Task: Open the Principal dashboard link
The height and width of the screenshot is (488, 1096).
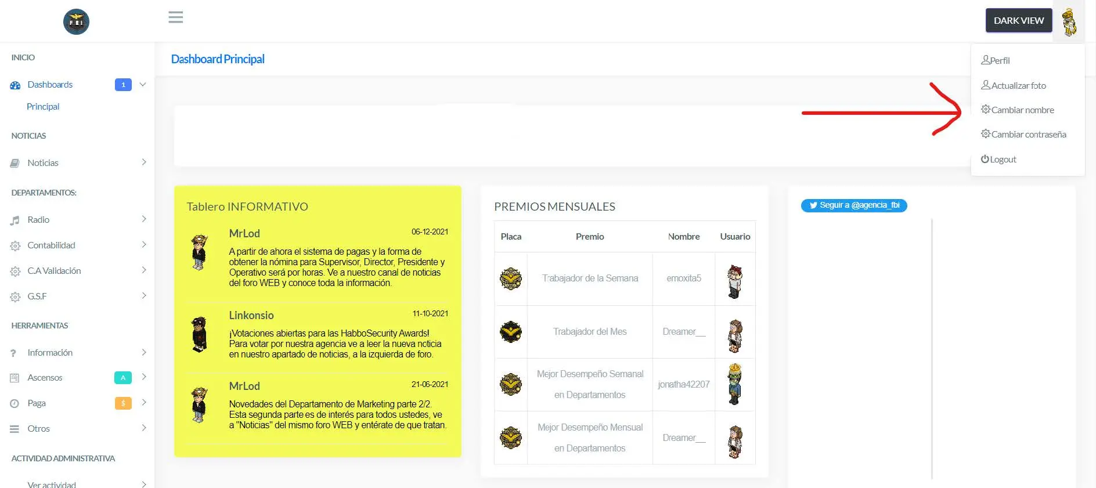Action: [x=43, y=107]
